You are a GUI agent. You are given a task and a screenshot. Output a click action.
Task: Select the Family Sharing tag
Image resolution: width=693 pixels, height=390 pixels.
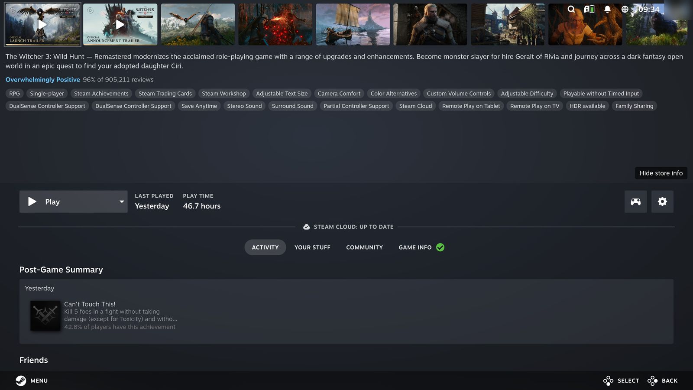[634, 106]
